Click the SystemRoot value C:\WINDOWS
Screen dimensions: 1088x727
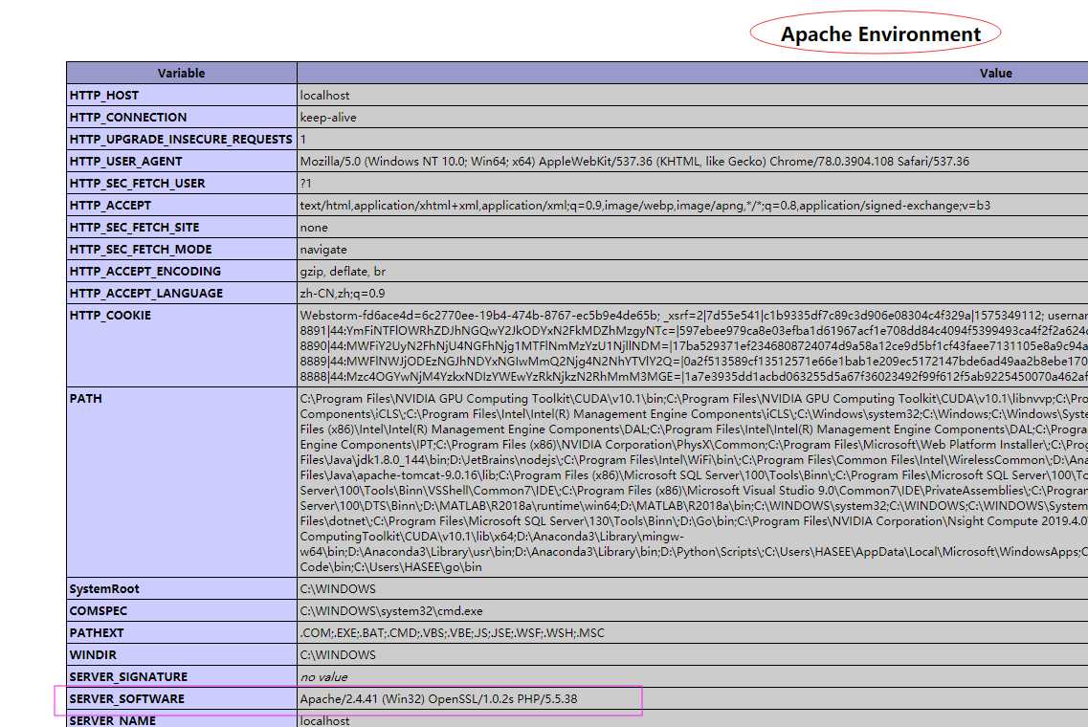pos(338,589)
